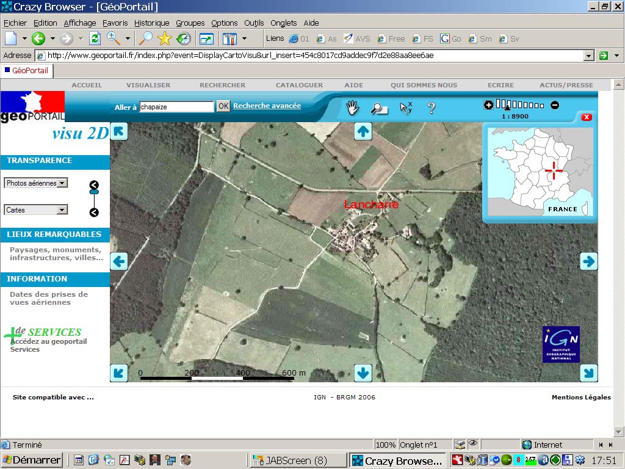Viewport: 625px width, 469px height.
Task: Open the Fichier menu
Action: (x=15, y=23)
